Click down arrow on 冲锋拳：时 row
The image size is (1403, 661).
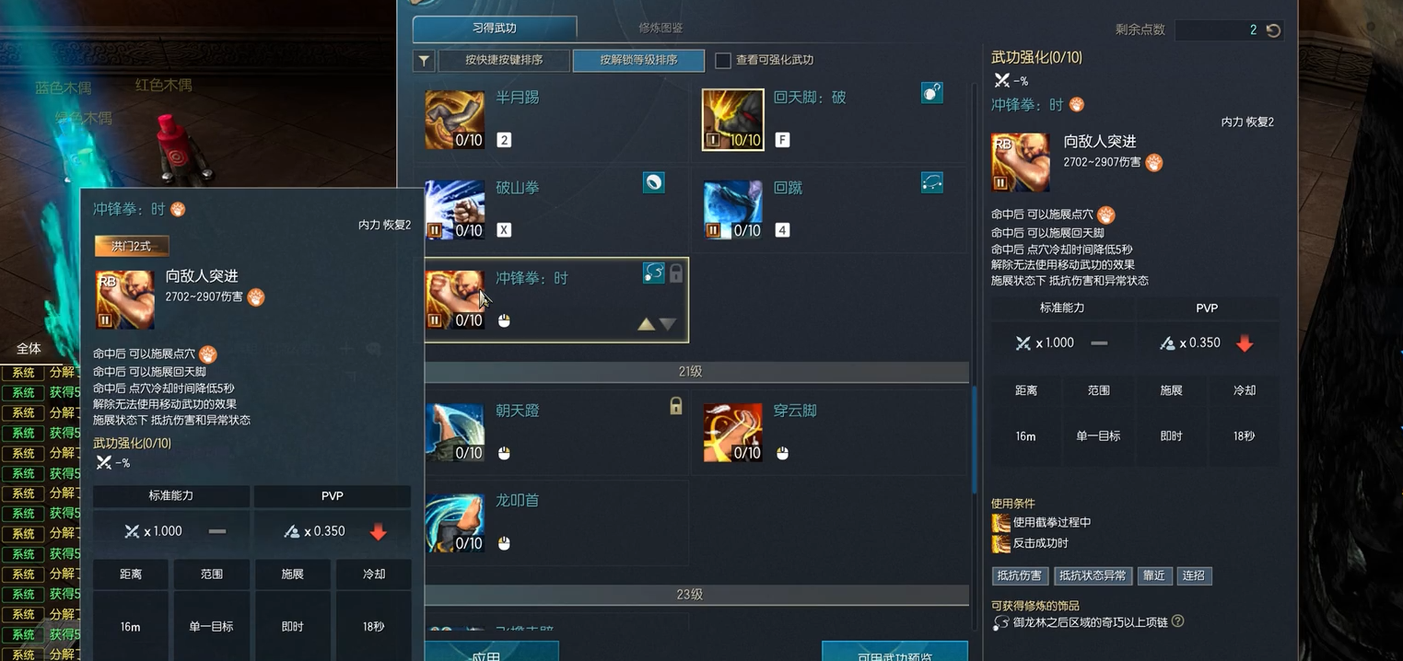[x=668, y=324]
